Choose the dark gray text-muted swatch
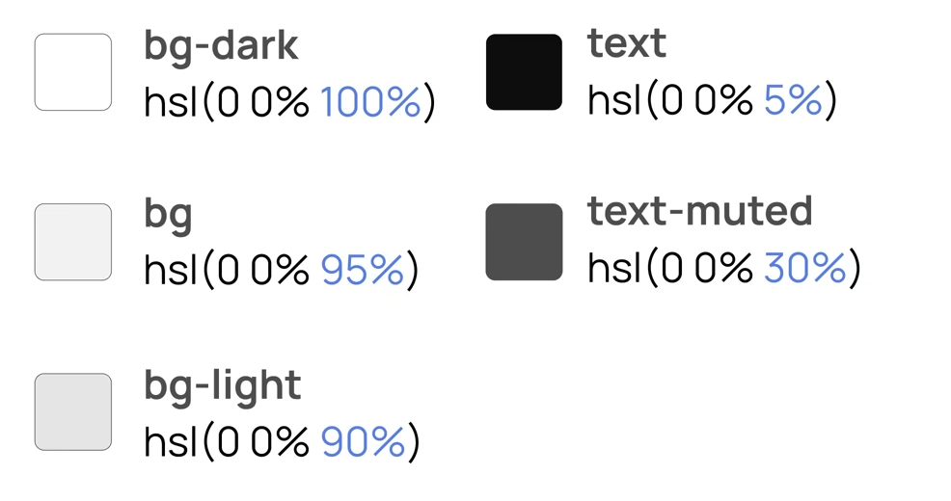The image size is (951, 501). pos(524,242)
